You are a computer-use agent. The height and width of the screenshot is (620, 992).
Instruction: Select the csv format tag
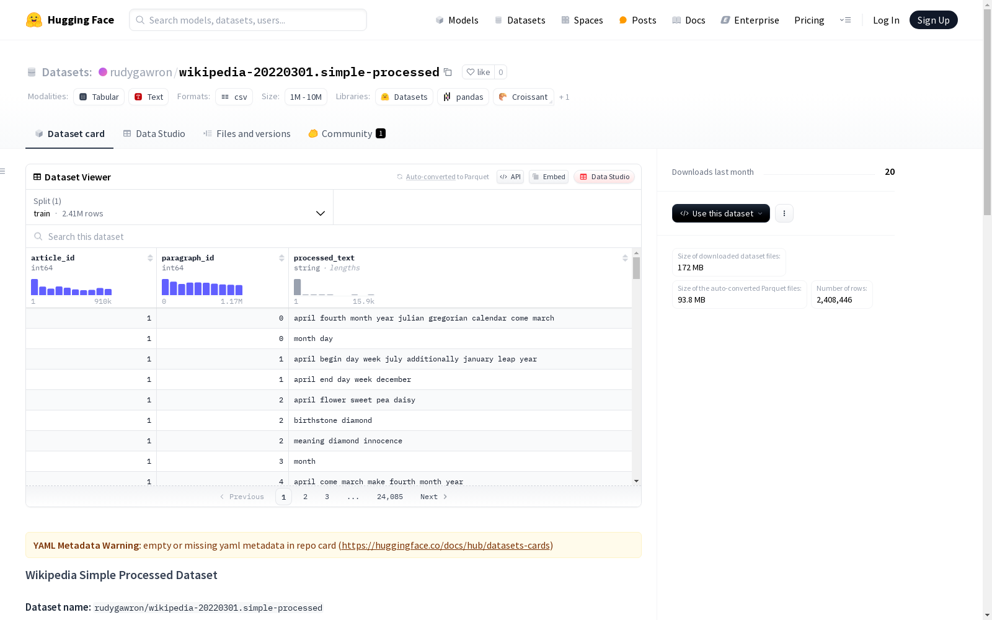(234, 97)
